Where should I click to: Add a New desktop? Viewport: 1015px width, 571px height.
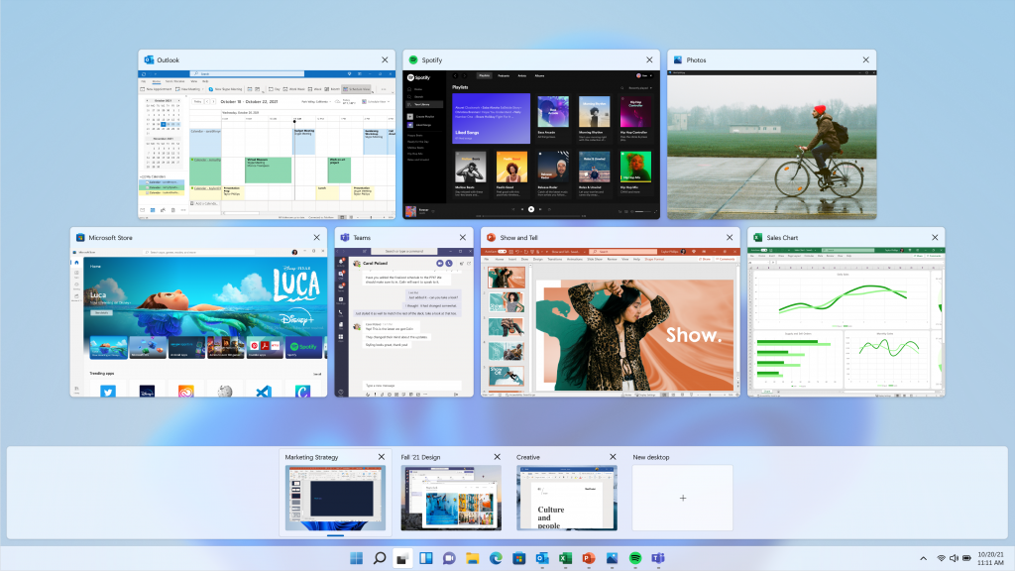click(683, 498)
